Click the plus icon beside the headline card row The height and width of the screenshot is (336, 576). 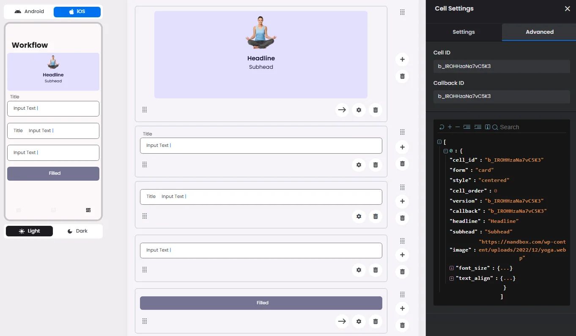402,60
